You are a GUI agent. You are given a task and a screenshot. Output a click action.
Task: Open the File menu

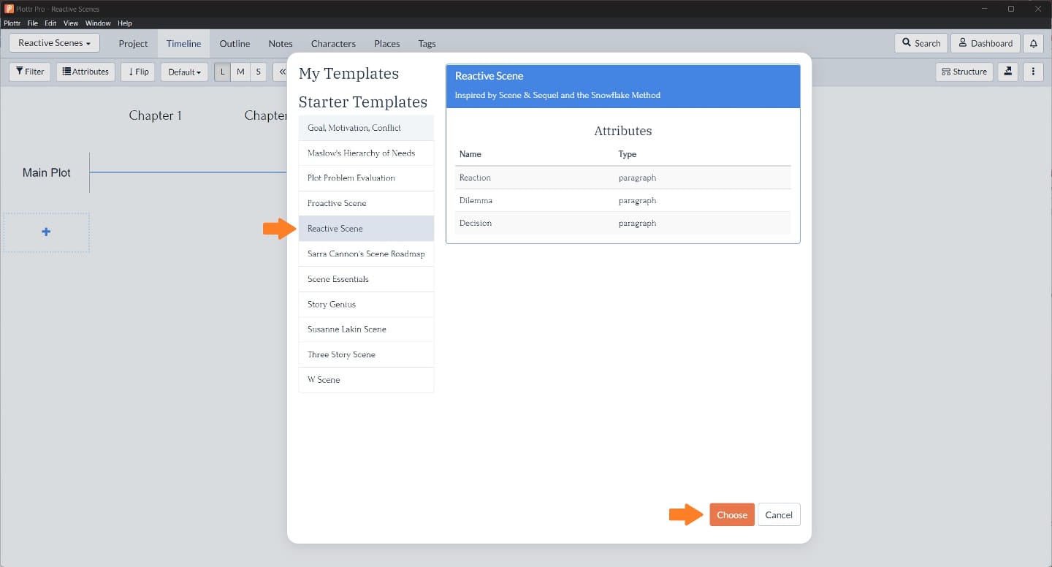[x=32, y=23]
